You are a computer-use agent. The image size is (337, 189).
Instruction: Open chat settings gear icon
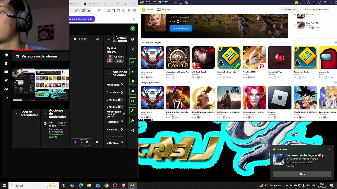tap(97, 142)
